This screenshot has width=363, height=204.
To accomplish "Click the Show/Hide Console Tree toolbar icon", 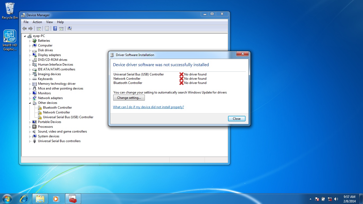I will pos(39,28).
